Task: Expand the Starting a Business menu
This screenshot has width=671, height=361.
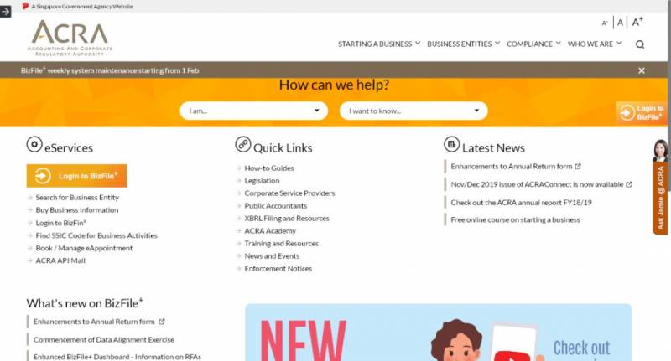Action: [379, 44]
